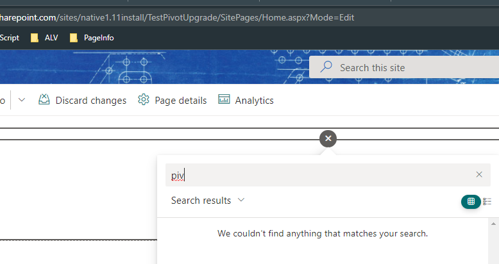The image size is (499, 264).
Task: Click the Page details gear icon
Action: [144, 99]
